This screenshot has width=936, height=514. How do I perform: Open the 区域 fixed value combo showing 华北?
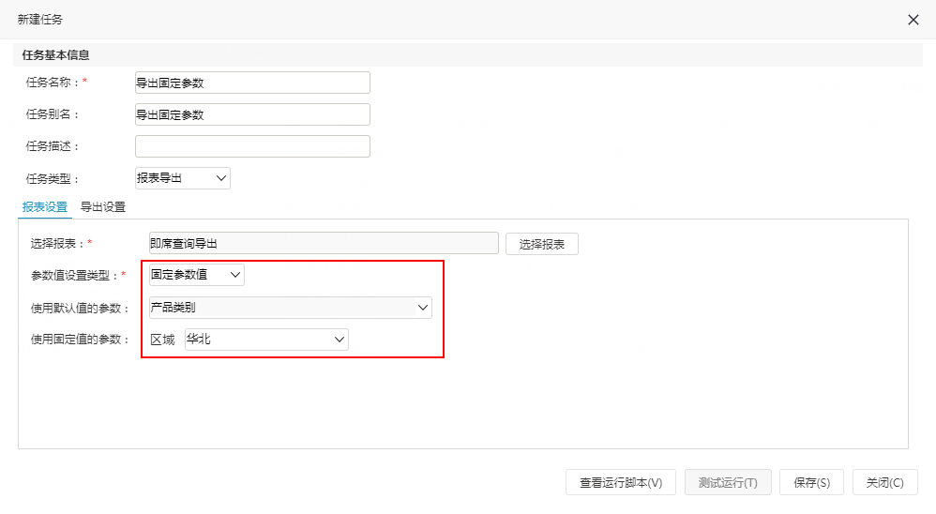266,340
